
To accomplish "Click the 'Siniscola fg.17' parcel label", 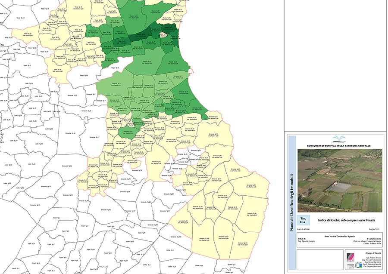I will point(94,137).
